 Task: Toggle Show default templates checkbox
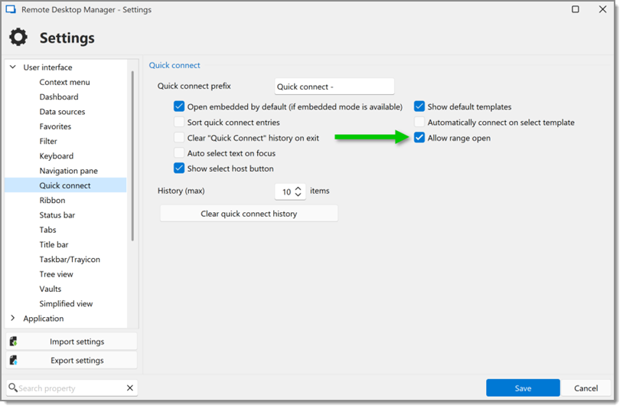[420, 107]
